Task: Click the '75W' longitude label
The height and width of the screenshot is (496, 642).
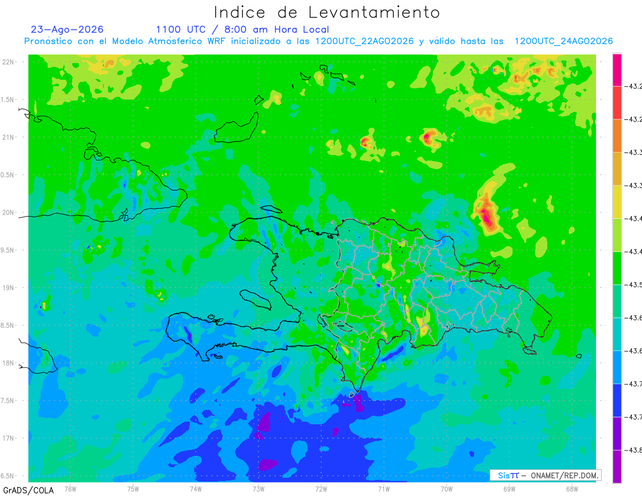Action: tap(133, 489)
